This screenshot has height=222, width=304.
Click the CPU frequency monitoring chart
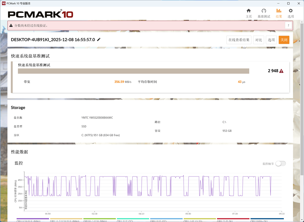[152, 190]
